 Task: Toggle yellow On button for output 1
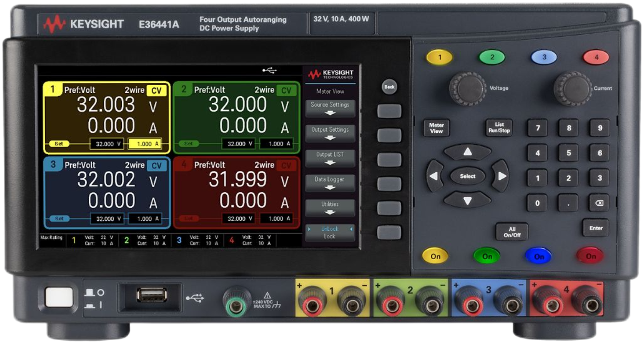click(x=435, y=256)
